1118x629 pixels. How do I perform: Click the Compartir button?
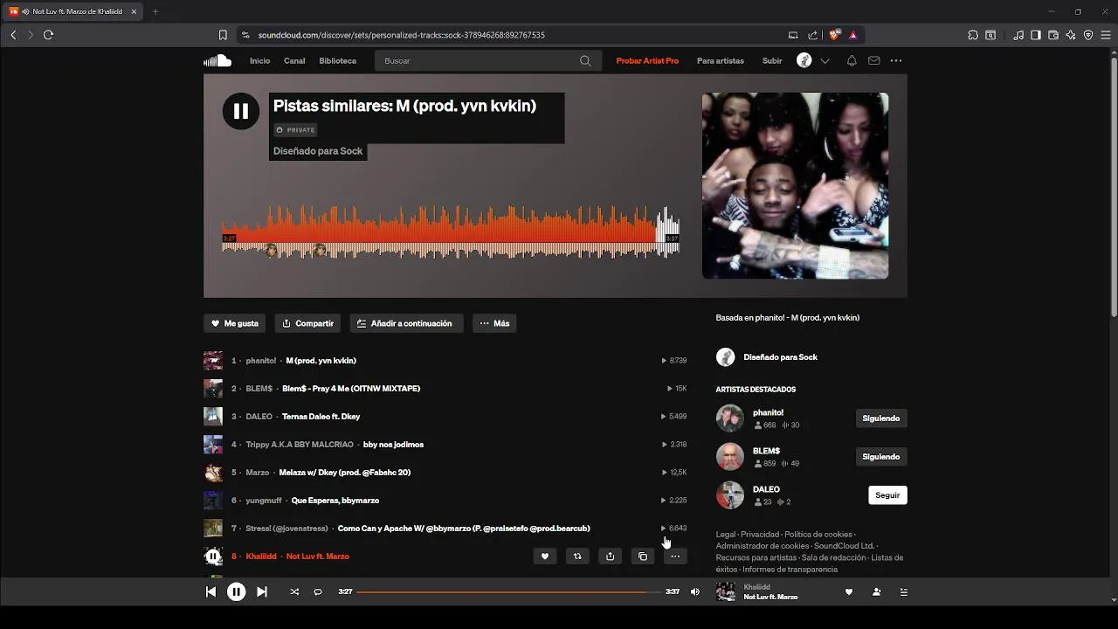point(307,323)
